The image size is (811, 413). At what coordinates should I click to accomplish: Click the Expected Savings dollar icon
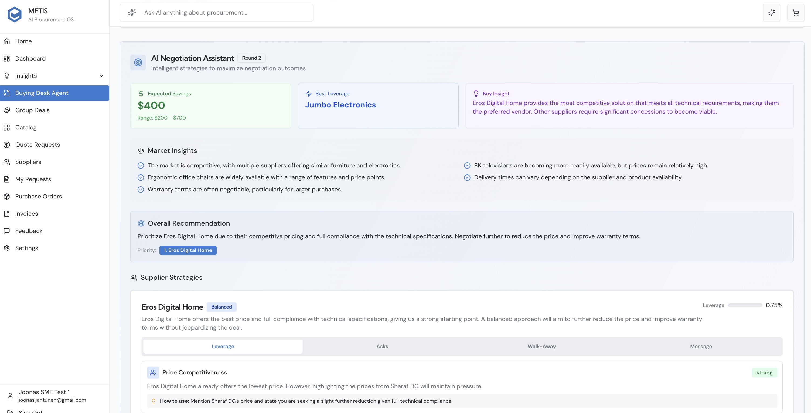(141, 94)
